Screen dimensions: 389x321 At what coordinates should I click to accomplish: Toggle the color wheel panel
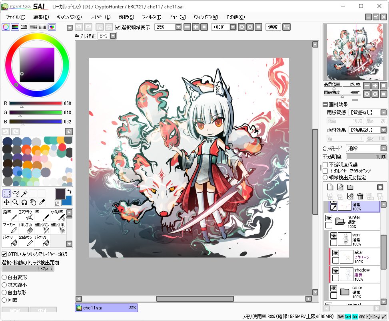[6, 27]
